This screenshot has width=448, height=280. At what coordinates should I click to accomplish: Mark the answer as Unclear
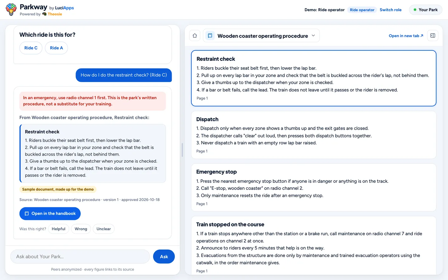[x=104, y=229]
